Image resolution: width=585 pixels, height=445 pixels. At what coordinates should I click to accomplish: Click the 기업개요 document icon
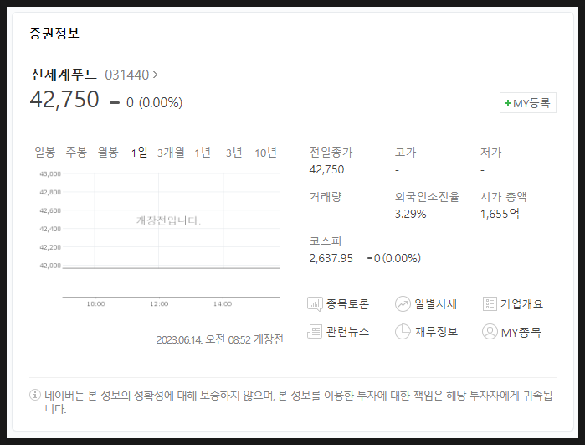click(x=490, y=304)
